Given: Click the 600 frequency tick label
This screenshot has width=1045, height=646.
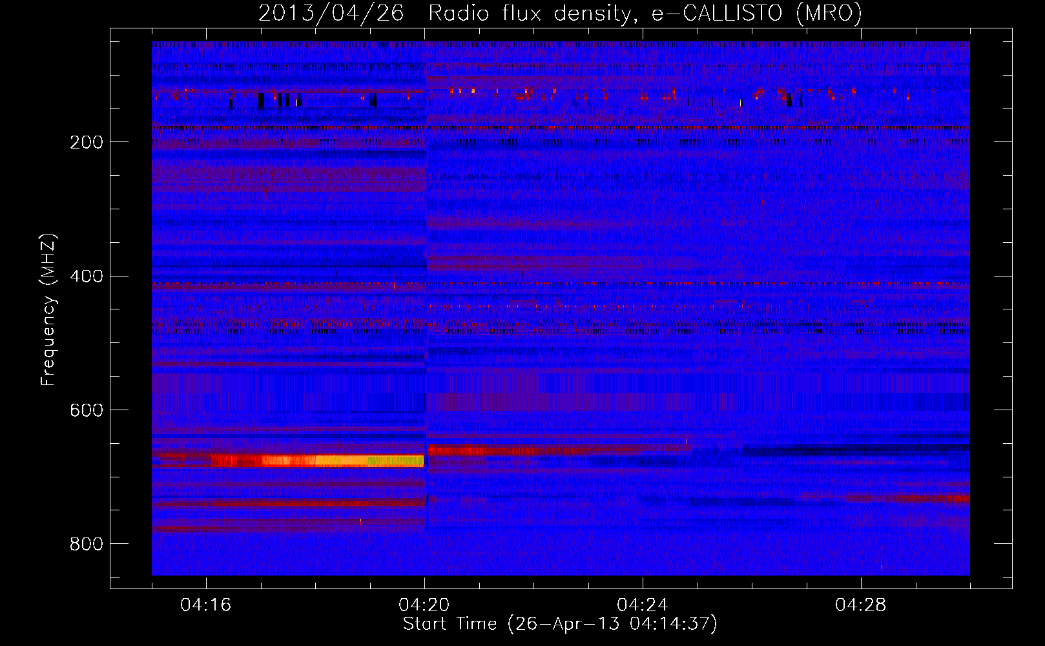Looking at the screenshot, I should click(x=87, y=410).
